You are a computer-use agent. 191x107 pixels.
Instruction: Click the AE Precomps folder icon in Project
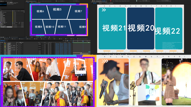coord(1,12)
